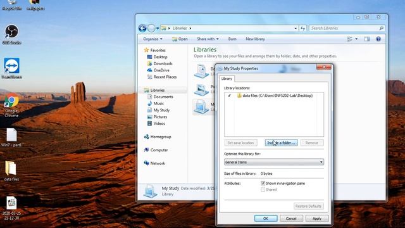Open recent pages dropdown arrow beside navigation buttons
The image size is (405, 228).
158,28
